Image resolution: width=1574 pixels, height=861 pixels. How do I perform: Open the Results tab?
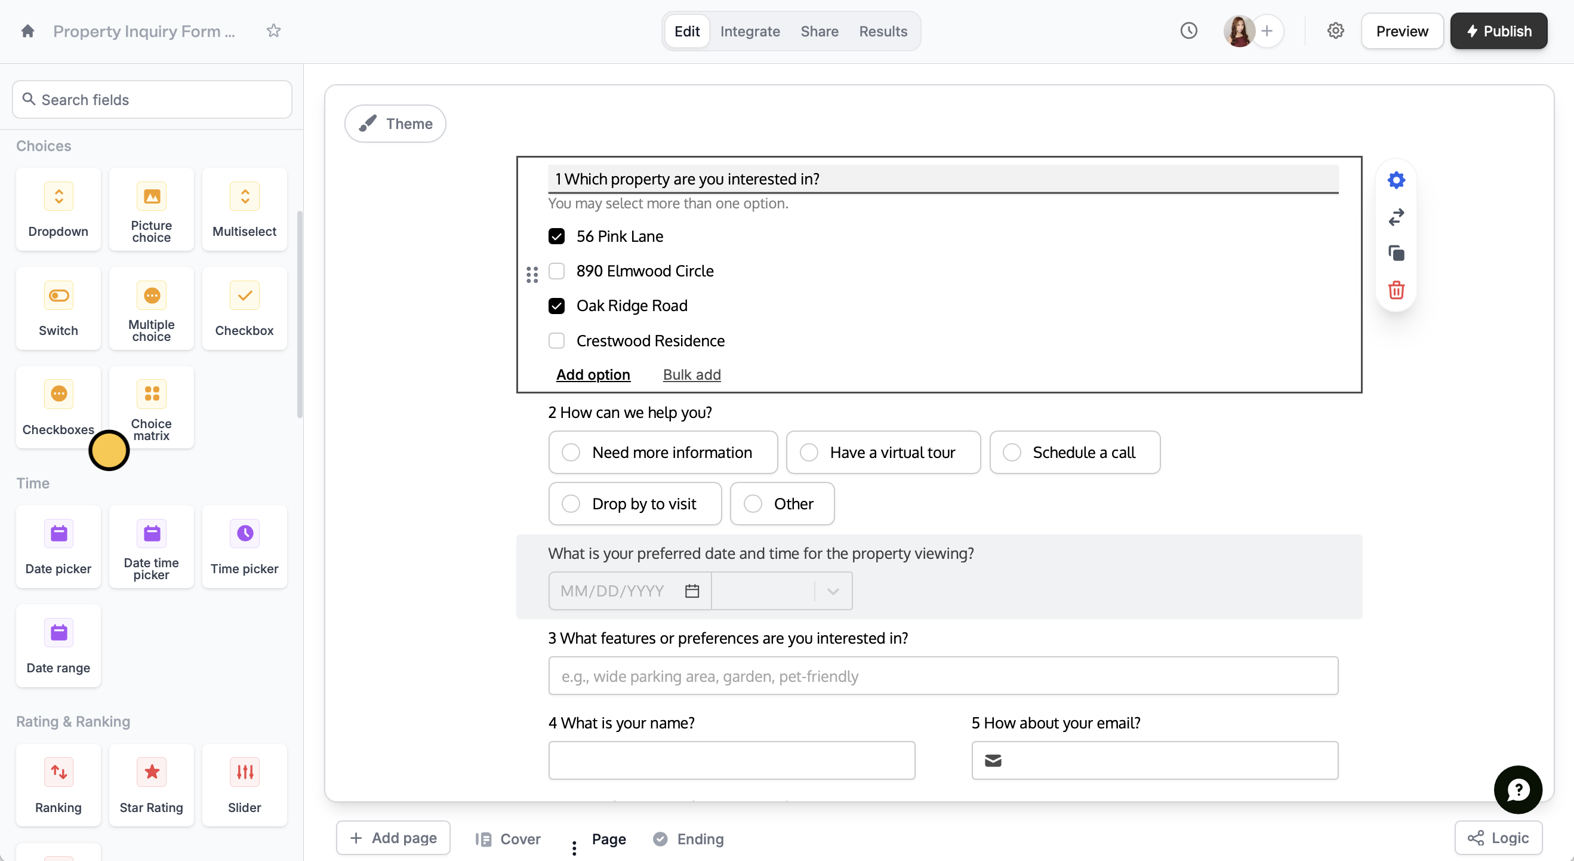click(882, 31)
